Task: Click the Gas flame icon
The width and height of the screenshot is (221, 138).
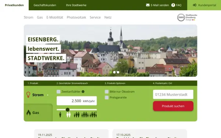Action: [x=29, y=113]
